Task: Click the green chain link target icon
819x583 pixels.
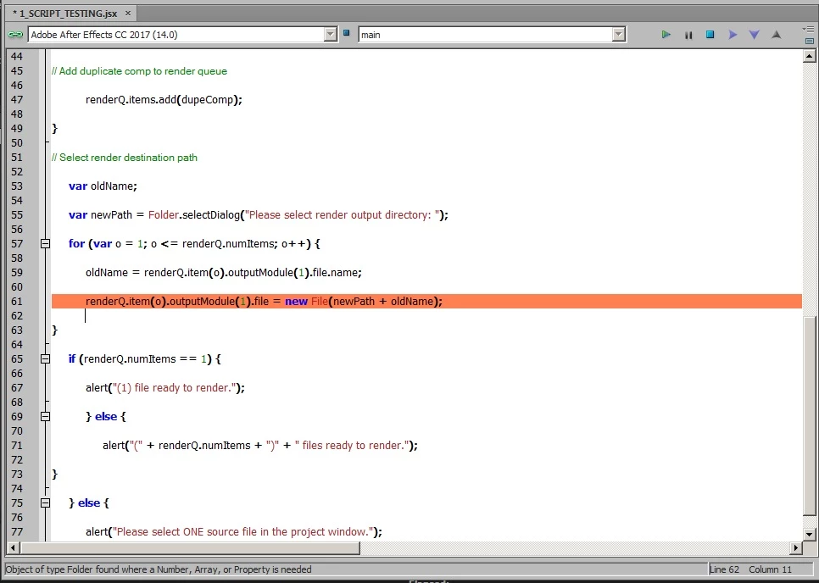Action: pyautogui.click(x=15, y=35)
